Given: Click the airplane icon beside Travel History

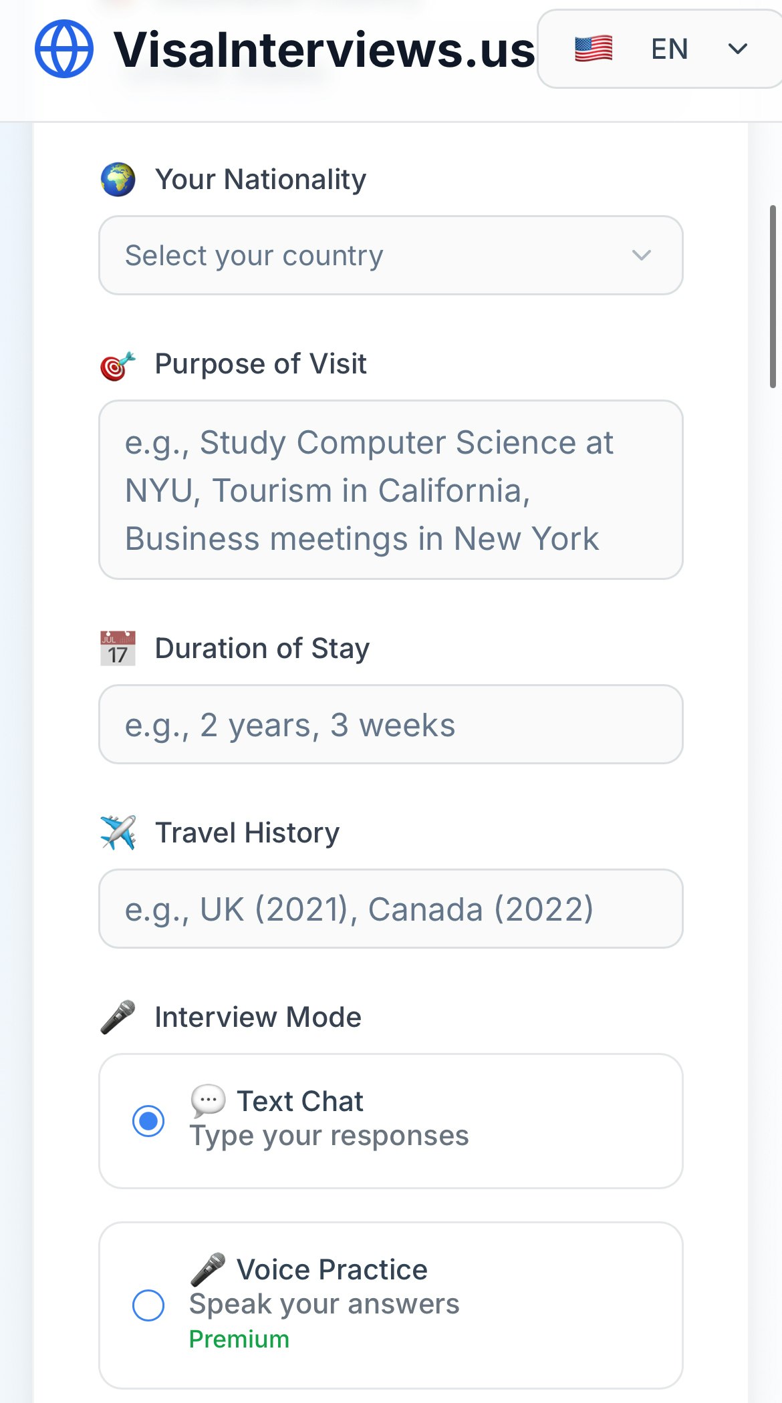Looking at the screenshot, I should [x=118, y=832].
